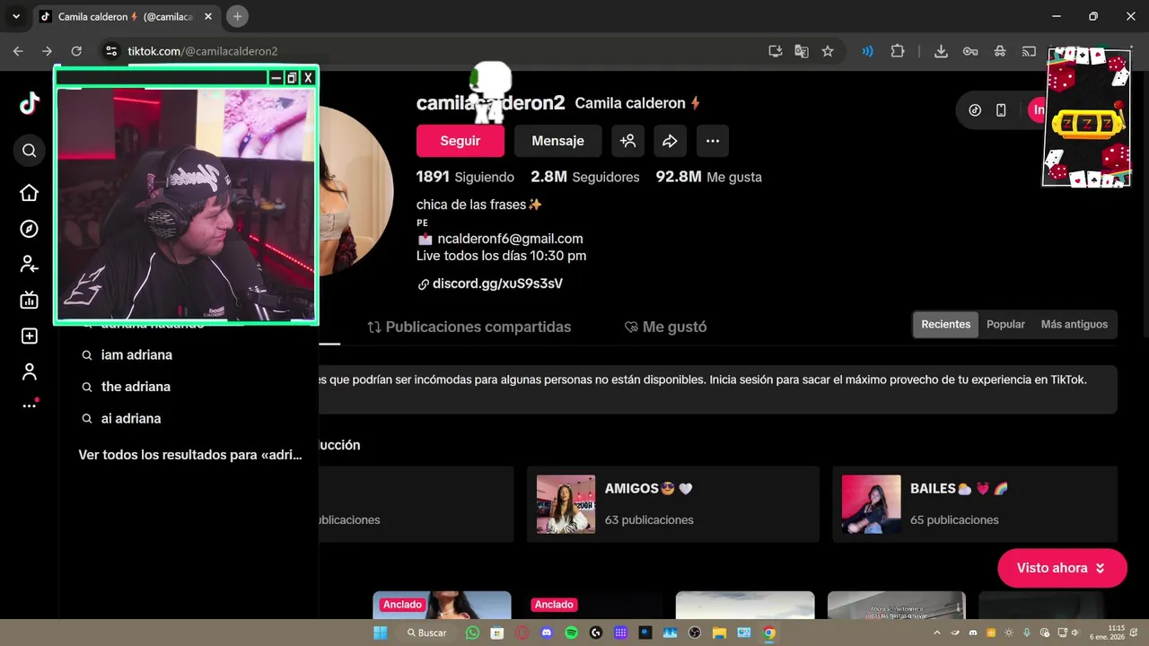The image size is (1149, 646).
Task: Click the translate page icon
Action: pos(802,51)
